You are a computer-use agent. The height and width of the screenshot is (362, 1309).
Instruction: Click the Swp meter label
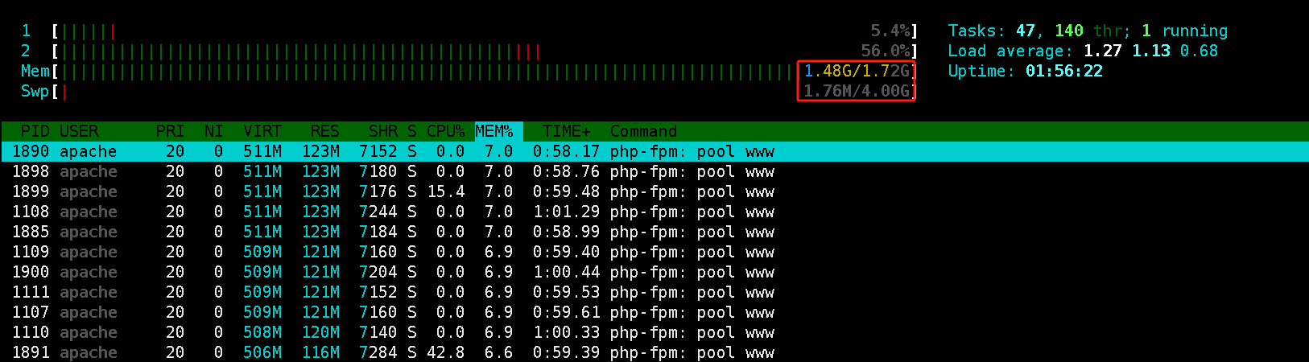tap(35, 91)
